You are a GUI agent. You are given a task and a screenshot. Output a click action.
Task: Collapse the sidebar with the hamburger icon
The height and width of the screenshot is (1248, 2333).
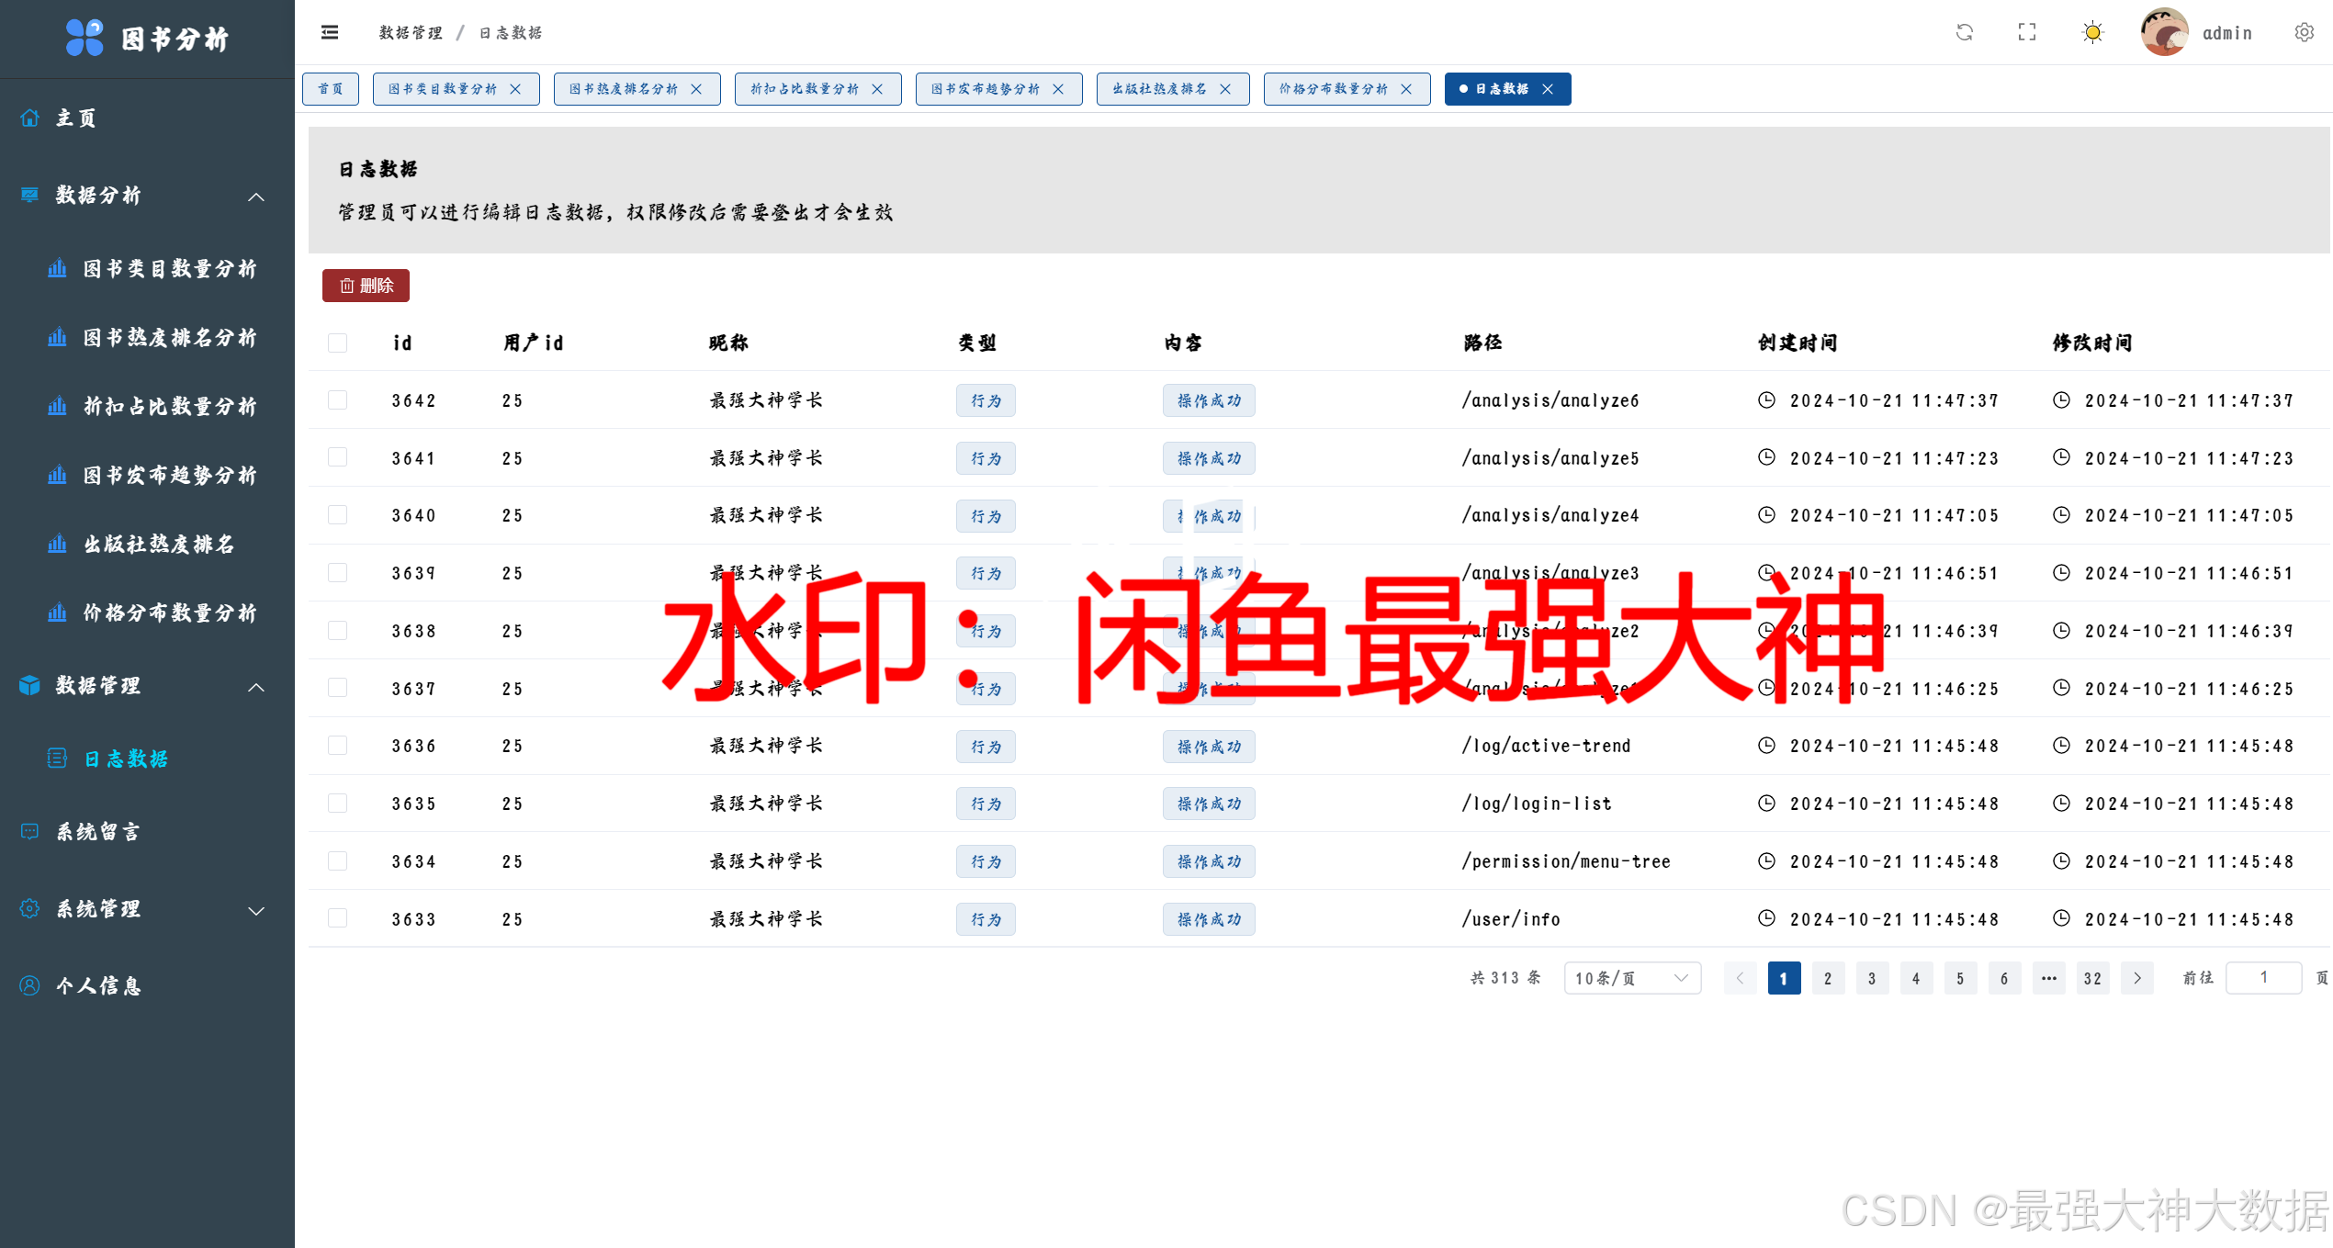point(330,33)
